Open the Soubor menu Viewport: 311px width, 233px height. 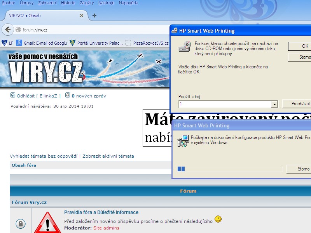click(9, 3)
